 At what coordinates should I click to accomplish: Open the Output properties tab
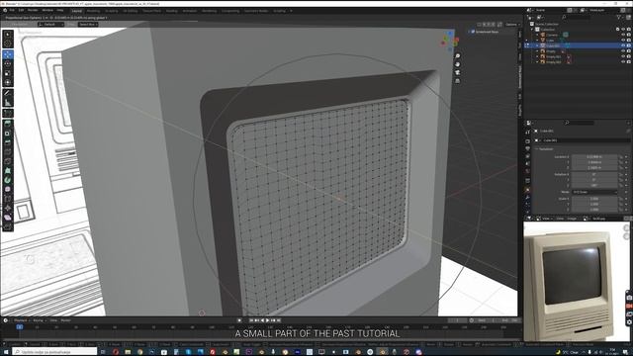(x=527, y=149)
